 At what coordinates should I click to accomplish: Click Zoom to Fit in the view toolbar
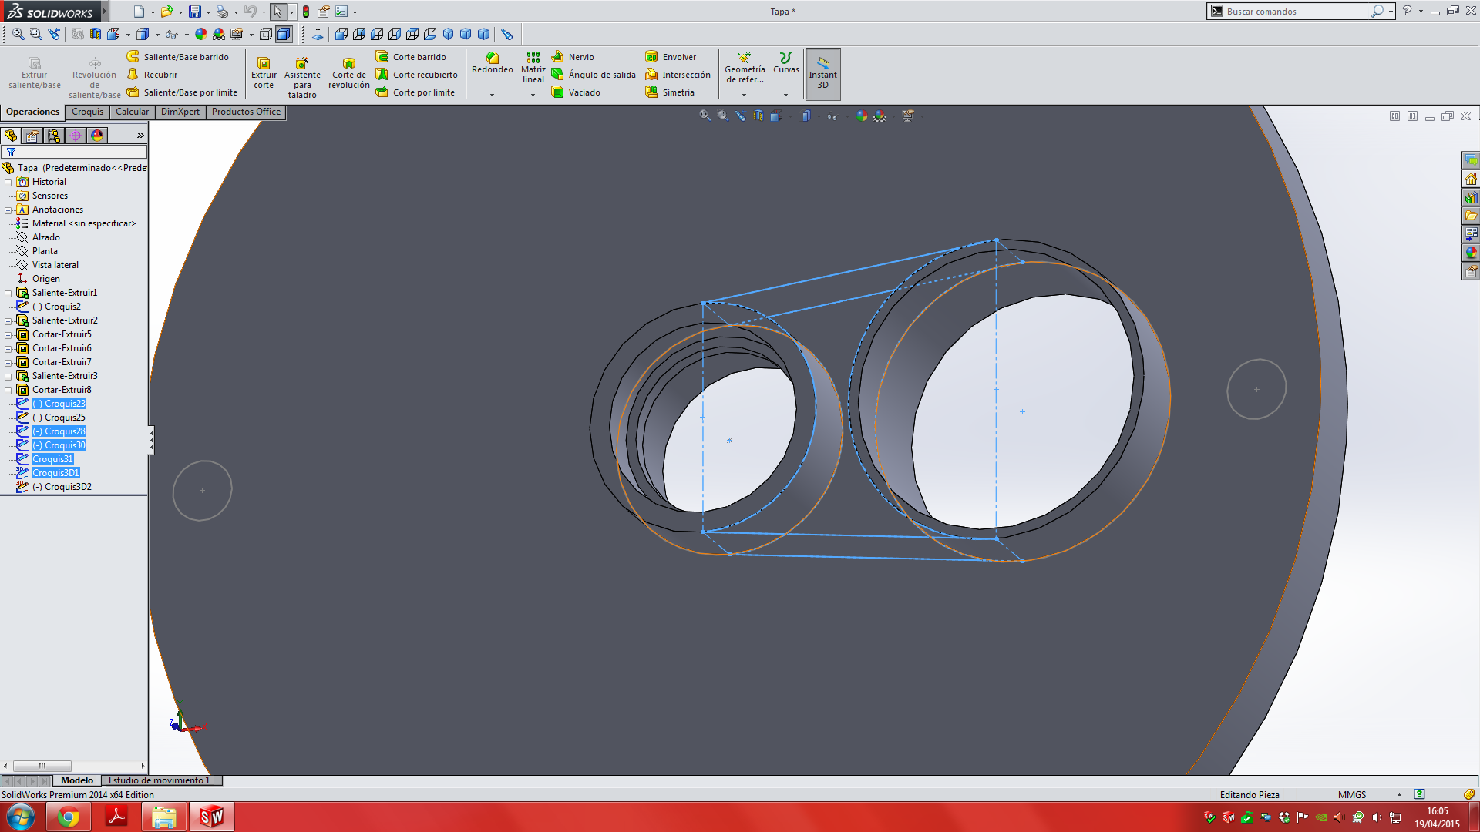coord(18,34)
